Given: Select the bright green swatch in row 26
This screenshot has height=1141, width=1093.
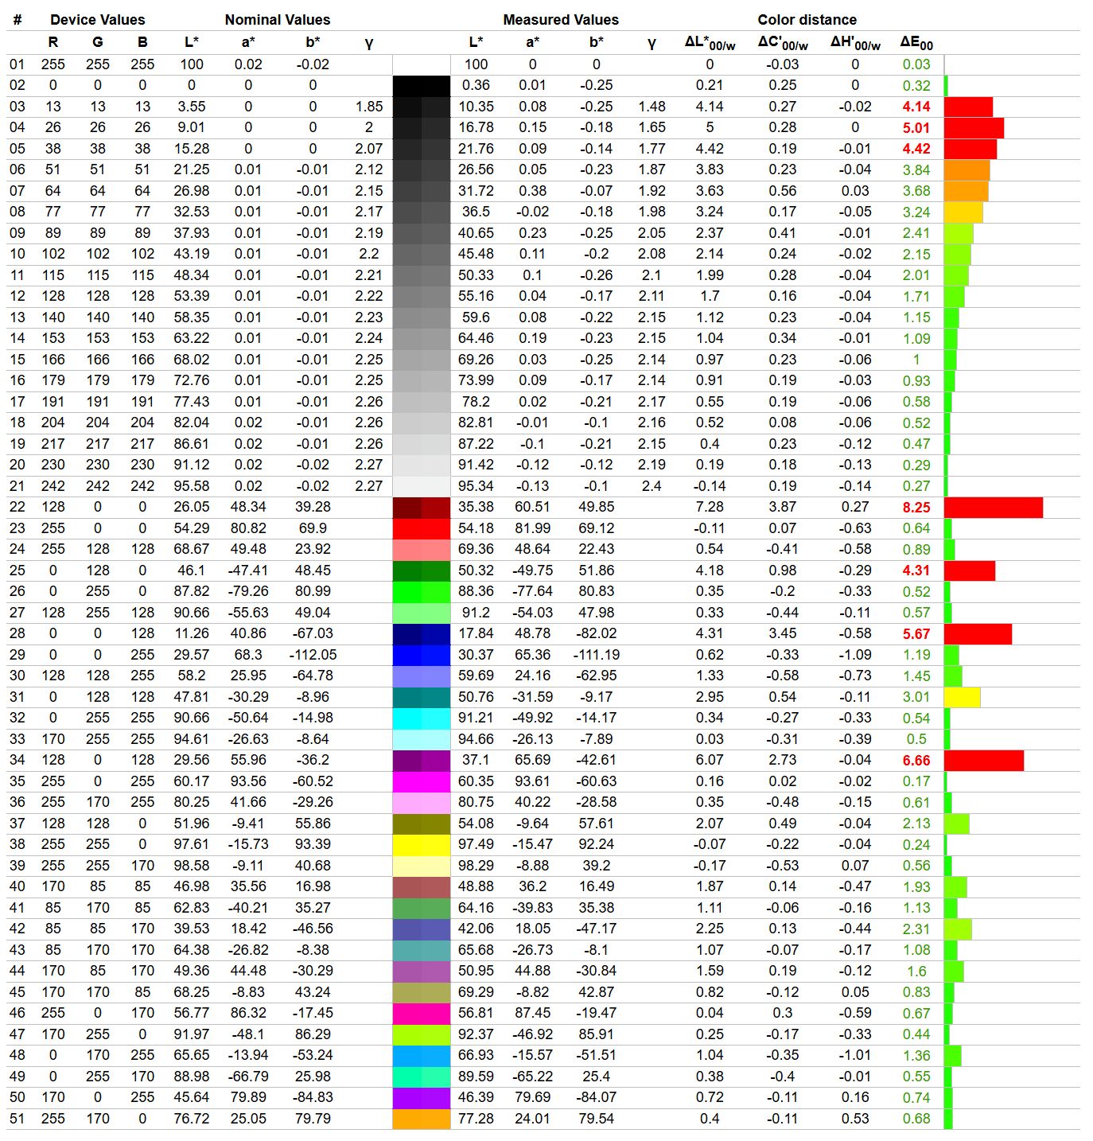Looking at the screenshot, I should pos(421,591).
